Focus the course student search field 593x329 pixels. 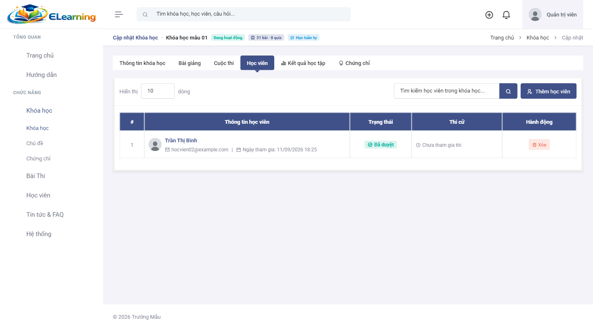click(x=447, y=91)
